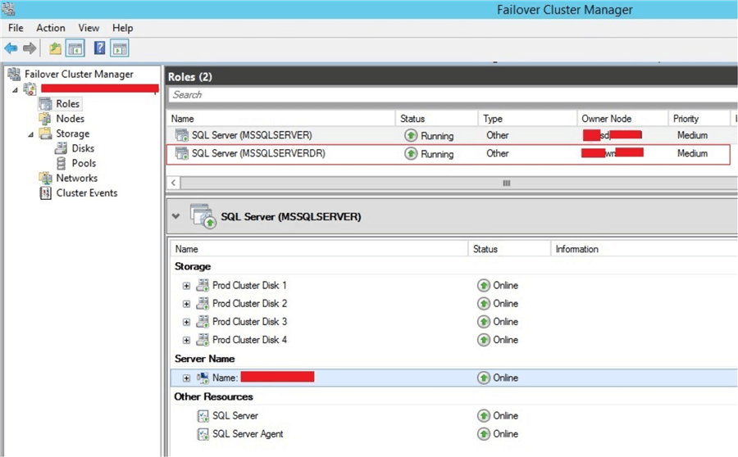Toggle the show/hide action pane icon
Viewport: 738px width, 457px height.
tap(120, 48)
